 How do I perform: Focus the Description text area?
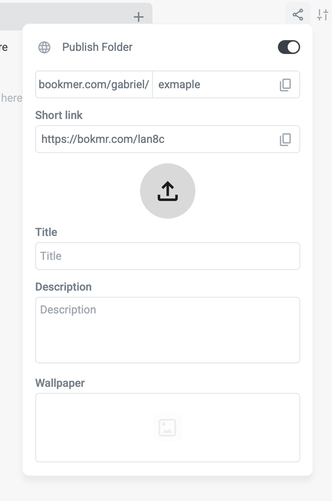pyautogui.click(x=168, y=330)
